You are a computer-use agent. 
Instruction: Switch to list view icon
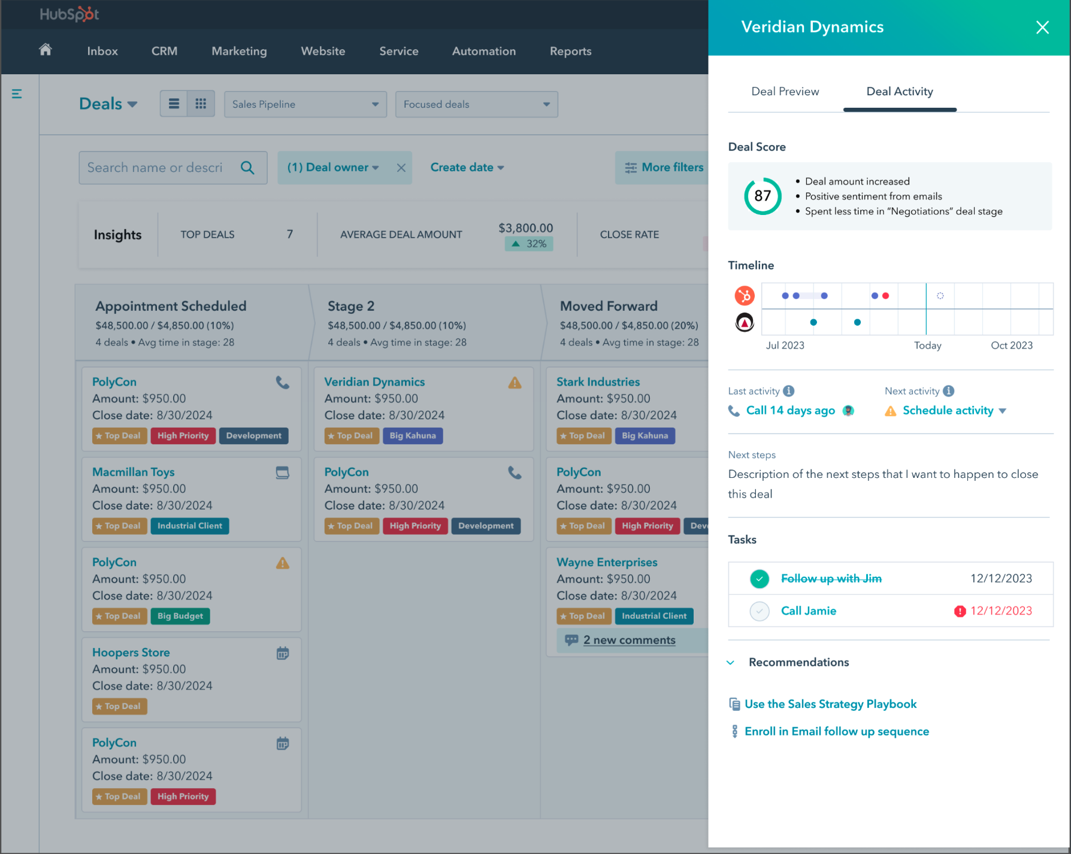pos(174,104)
